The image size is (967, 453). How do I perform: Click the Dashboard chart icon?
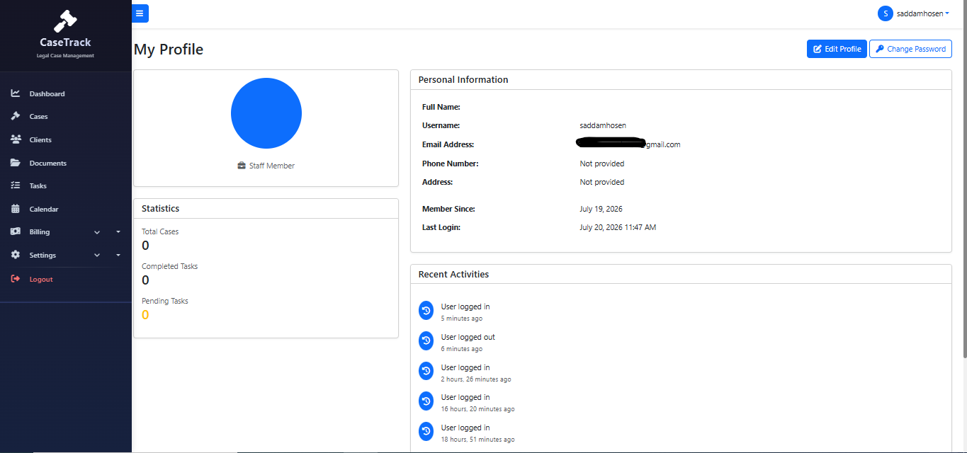16,93
